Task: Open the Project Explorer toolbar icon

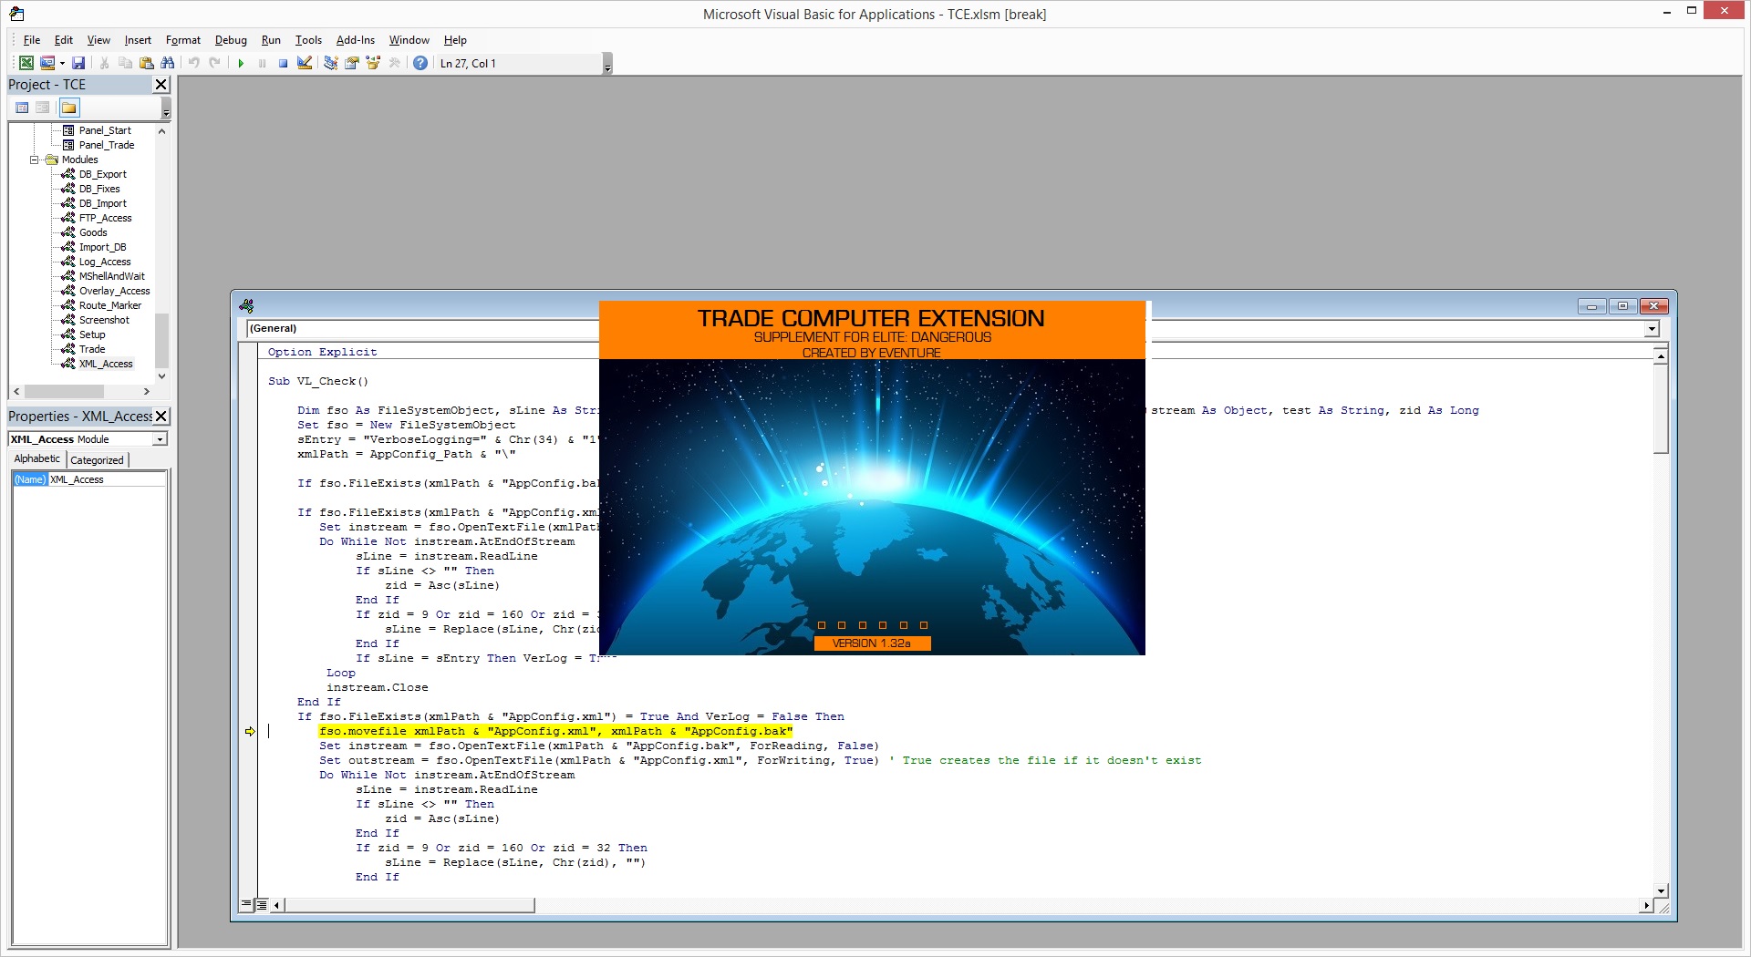Action: 331,63
